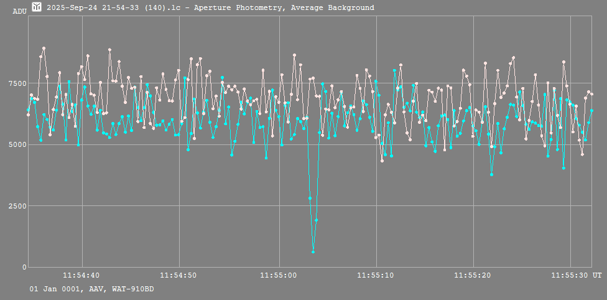Image resolution: width=607 pixels, height=300 pixels.
Task: Select the 11:54:50 time axis label
Action: (x=179, y=275)
